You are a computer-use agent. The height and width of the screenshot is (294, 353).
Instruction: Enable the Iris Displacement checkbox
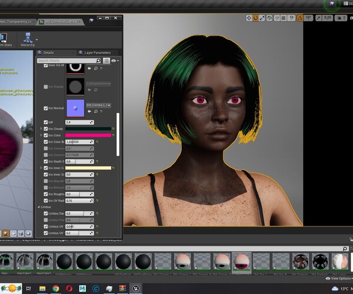point(46,86)
